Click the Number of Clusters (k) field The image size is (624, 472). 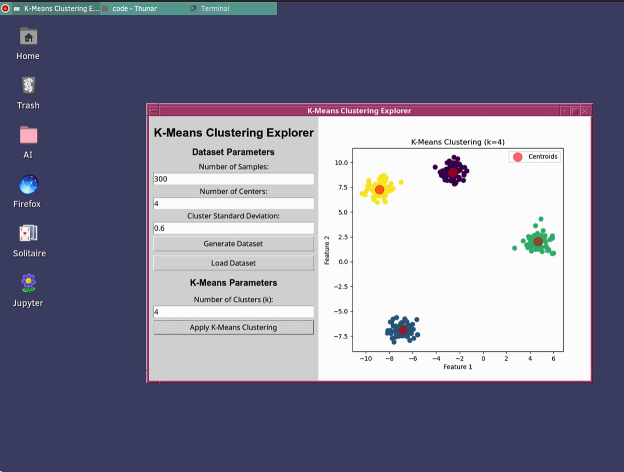(233, 312)
